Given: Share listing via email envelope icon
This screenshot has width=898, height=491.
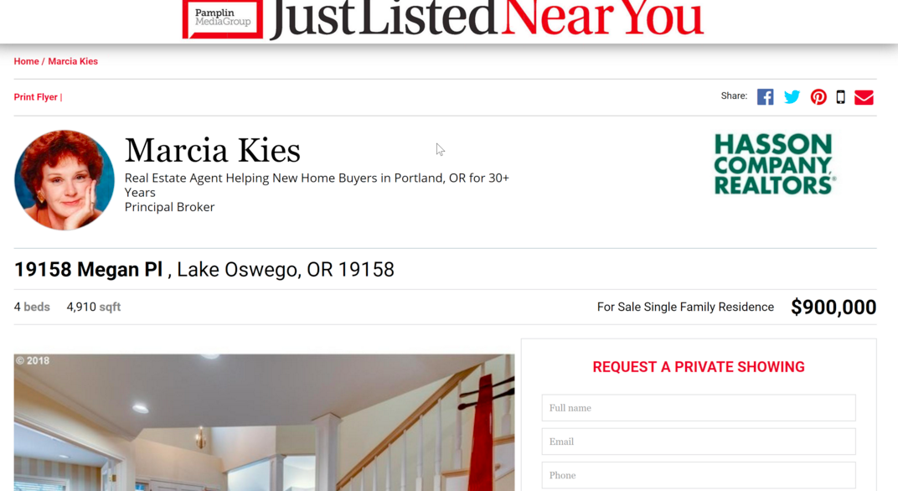Looking at the screenshot, I should coord(864,97).
